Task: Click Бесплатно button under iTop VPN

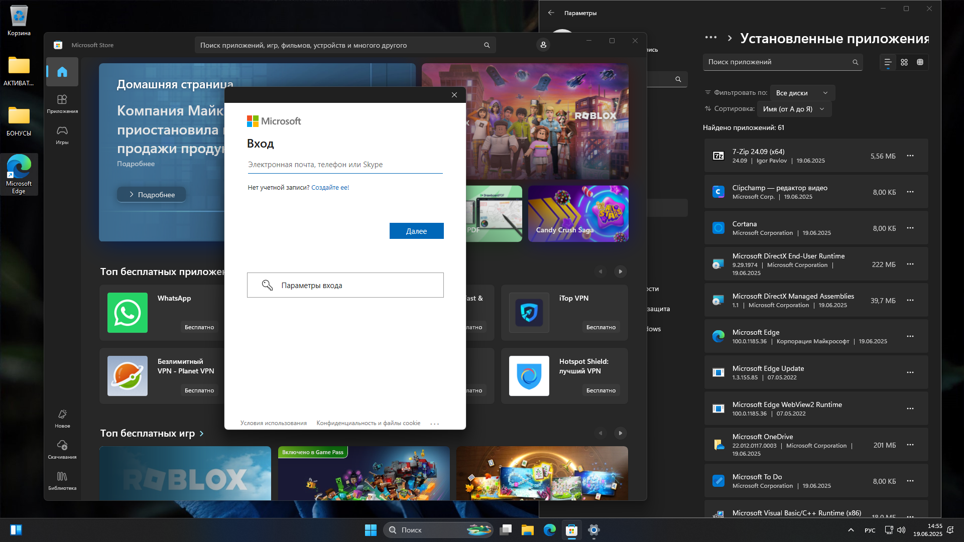Action: (x=601, y=327)
